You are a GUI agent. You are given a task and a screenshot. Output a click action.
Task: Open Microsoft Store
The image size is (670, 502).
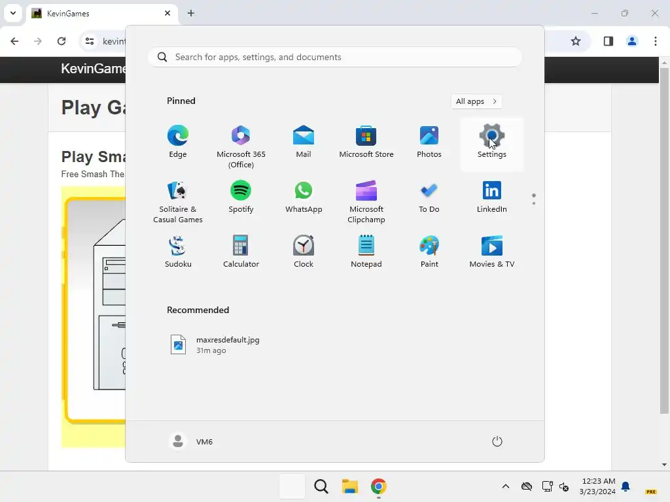coord(366,142)
